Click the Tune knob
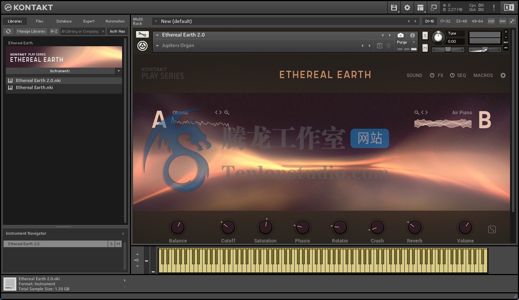 pyautogui.click(x=438, y=37)
